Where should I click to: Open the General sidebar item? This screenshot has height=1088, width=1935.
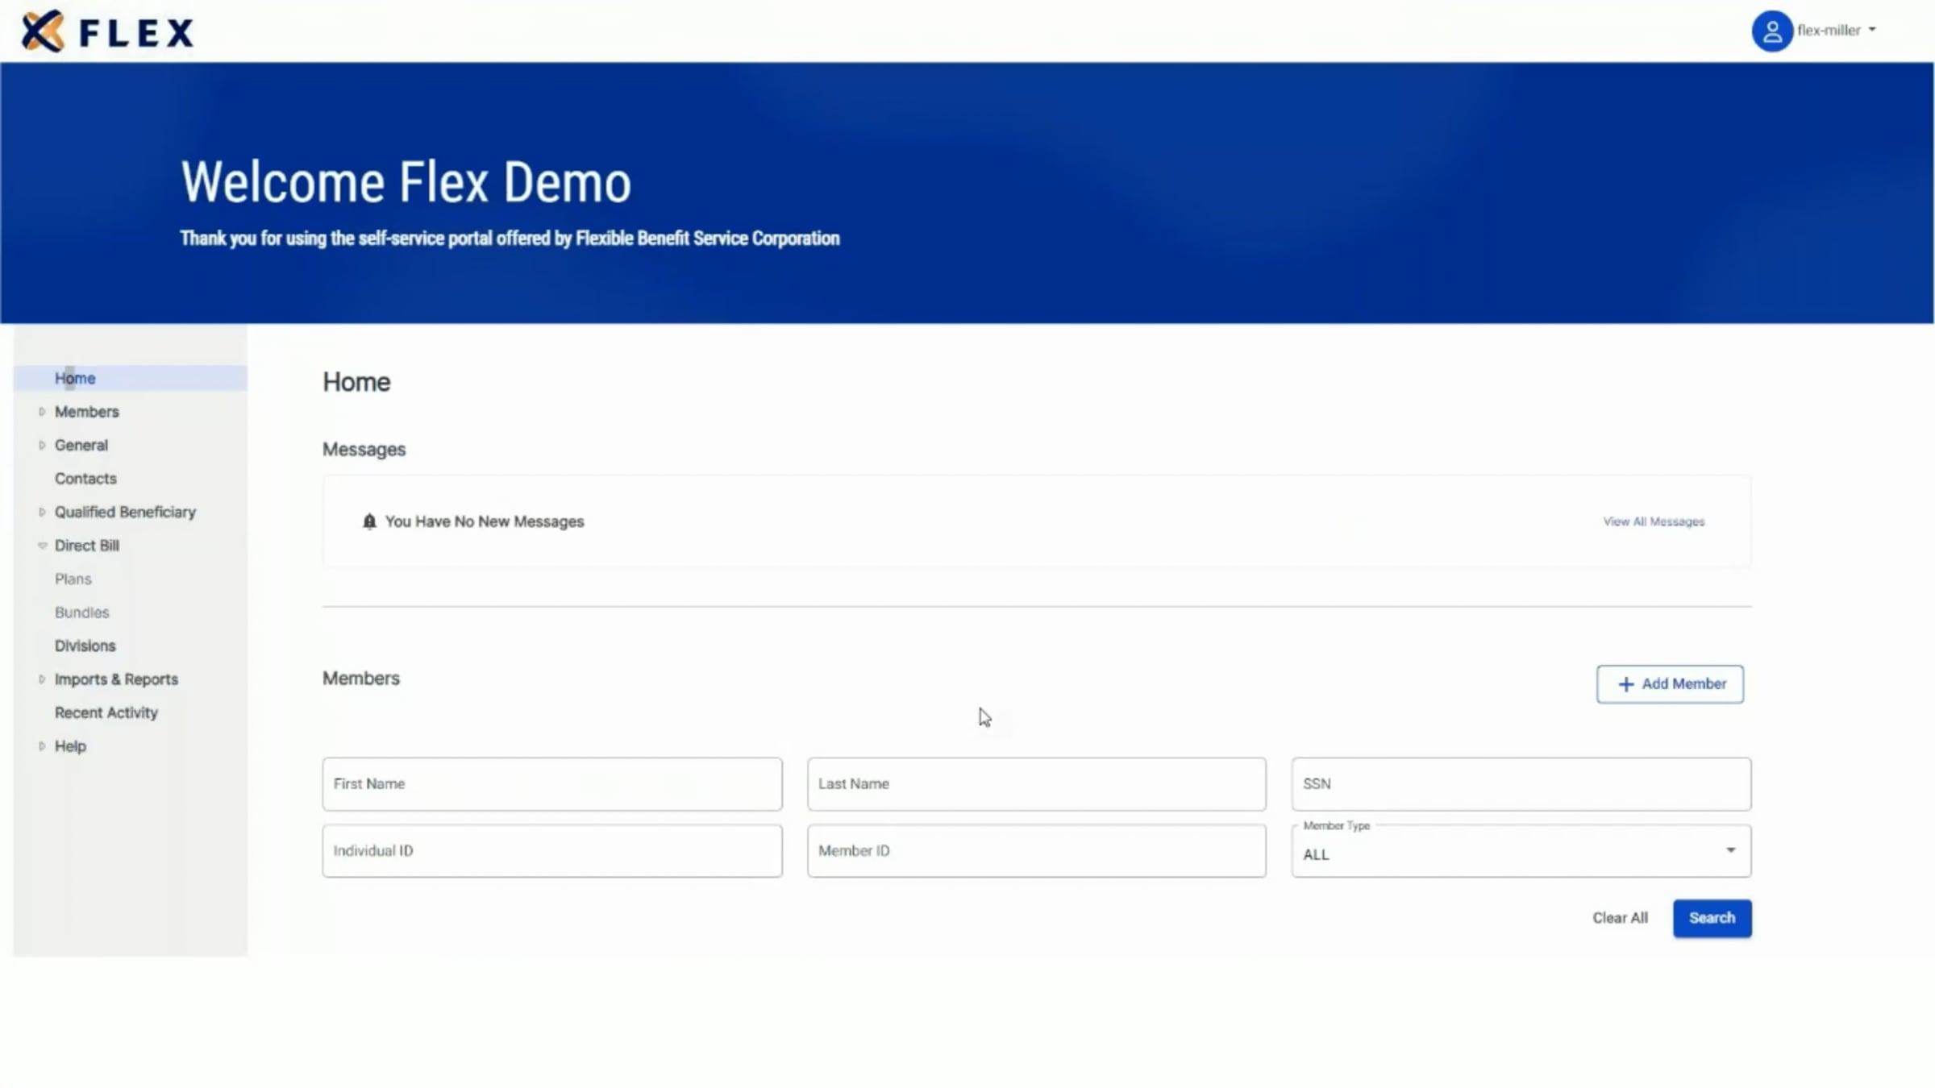[x=81, y=445]
